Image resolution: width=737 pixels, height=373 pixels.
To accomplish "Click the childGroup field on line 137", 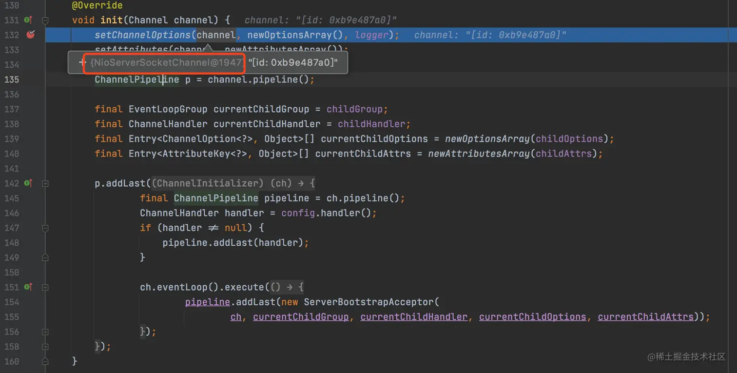I will 355,109.
